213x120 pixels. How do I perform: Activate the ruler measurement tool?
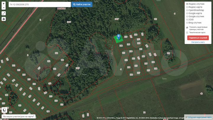click(4, 13)
